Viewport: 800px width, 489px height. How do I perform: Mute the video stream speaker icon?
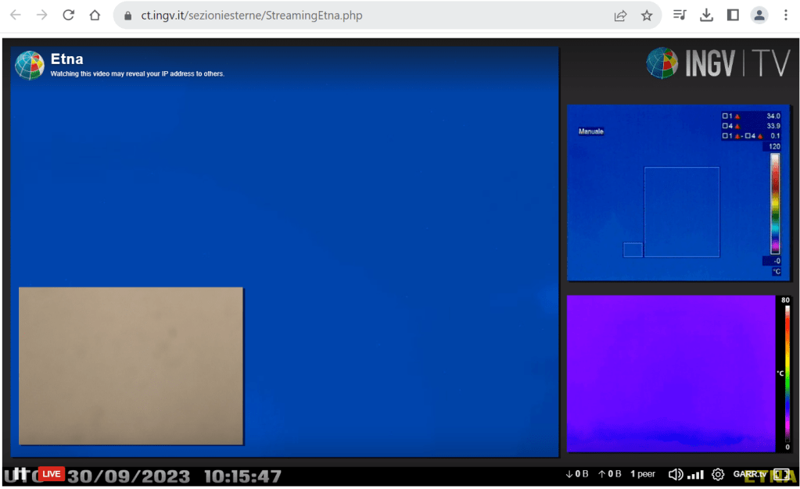coord(676,474)
